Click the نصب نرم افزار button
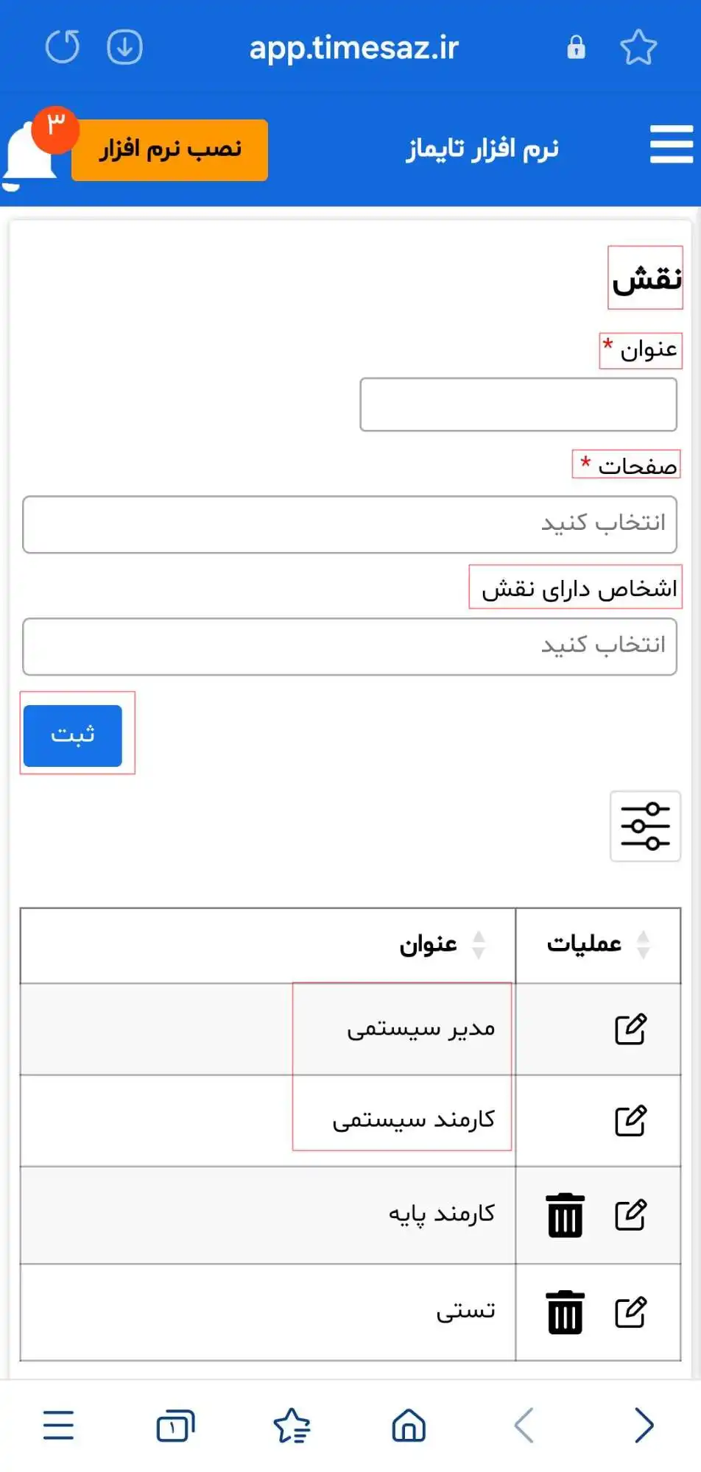The image size is (701, 1472). click(x=170, y=149)
